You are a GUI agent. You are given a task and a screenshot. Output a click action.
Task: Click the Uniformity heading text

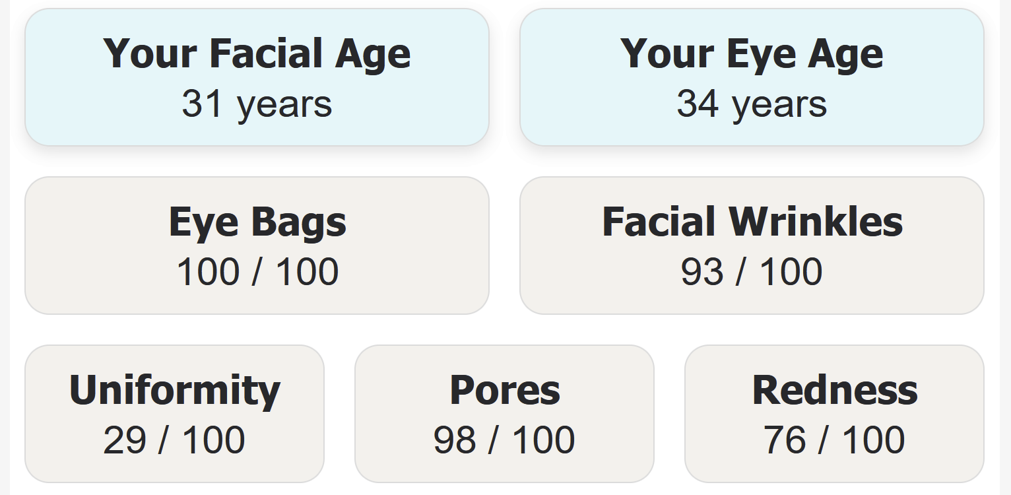[175, 390]
